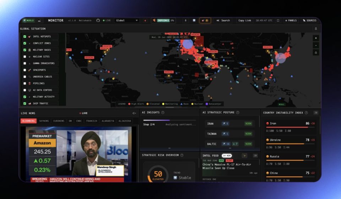Pin the Global Situation panel
The width and height of the screenshot is (341, 199).
316,29
